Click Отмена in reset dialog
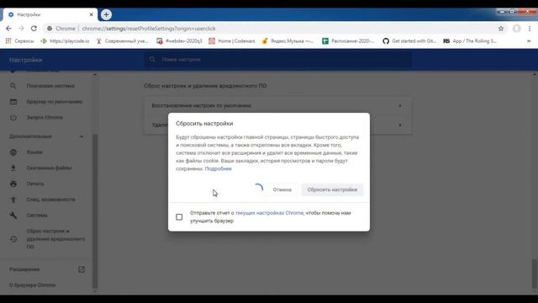Screen dimensions: 538x303 click(282, 189)
